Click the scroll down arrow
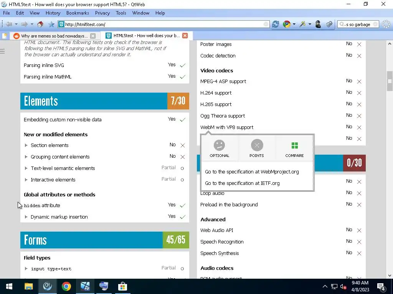This screenshot has width=393, height=294. point(390,276)
